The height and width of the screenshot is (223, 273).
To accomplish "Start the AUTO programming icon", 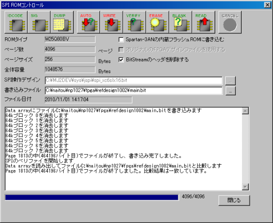I will coord(87,23).
